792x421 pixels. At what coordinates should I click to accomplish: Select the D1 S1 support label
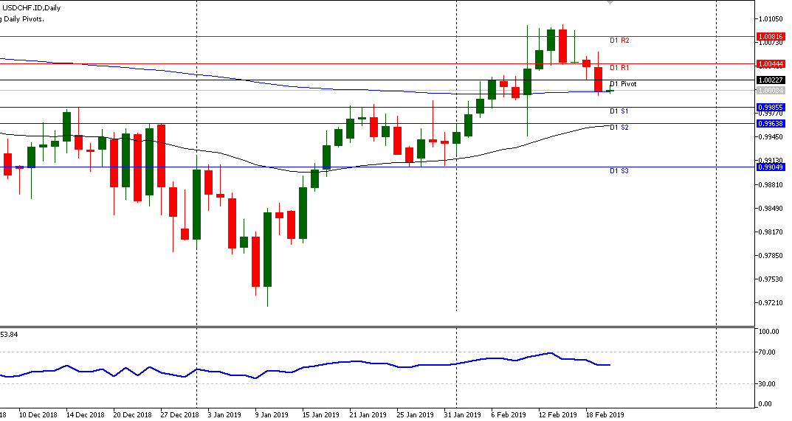click(x=619, y=111)
